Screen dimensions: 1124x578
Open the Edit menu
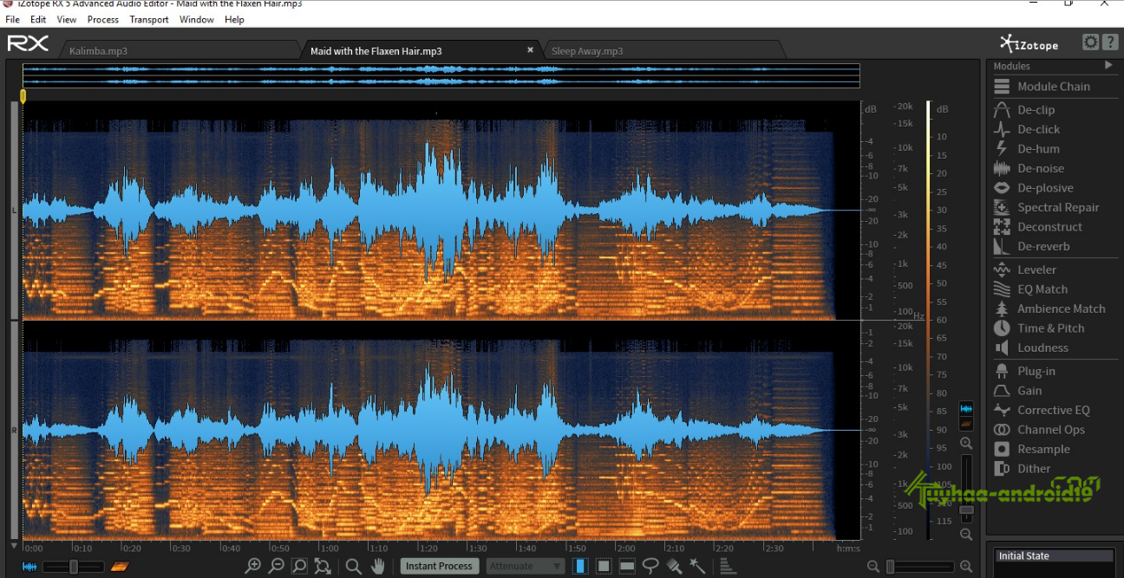(x=38, y=19)
